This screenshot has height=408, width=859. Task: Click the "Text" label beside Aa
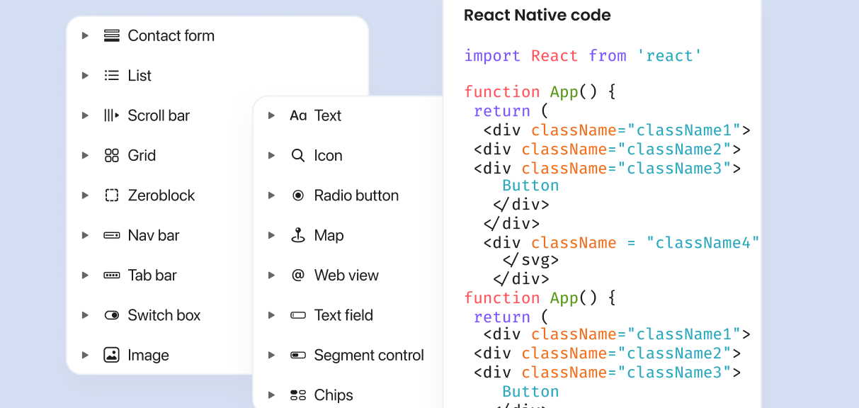coord(328,115)
